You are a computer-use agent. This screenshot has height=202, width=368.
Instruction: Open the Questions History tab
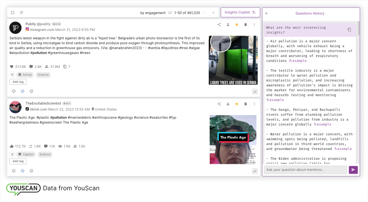310,13
